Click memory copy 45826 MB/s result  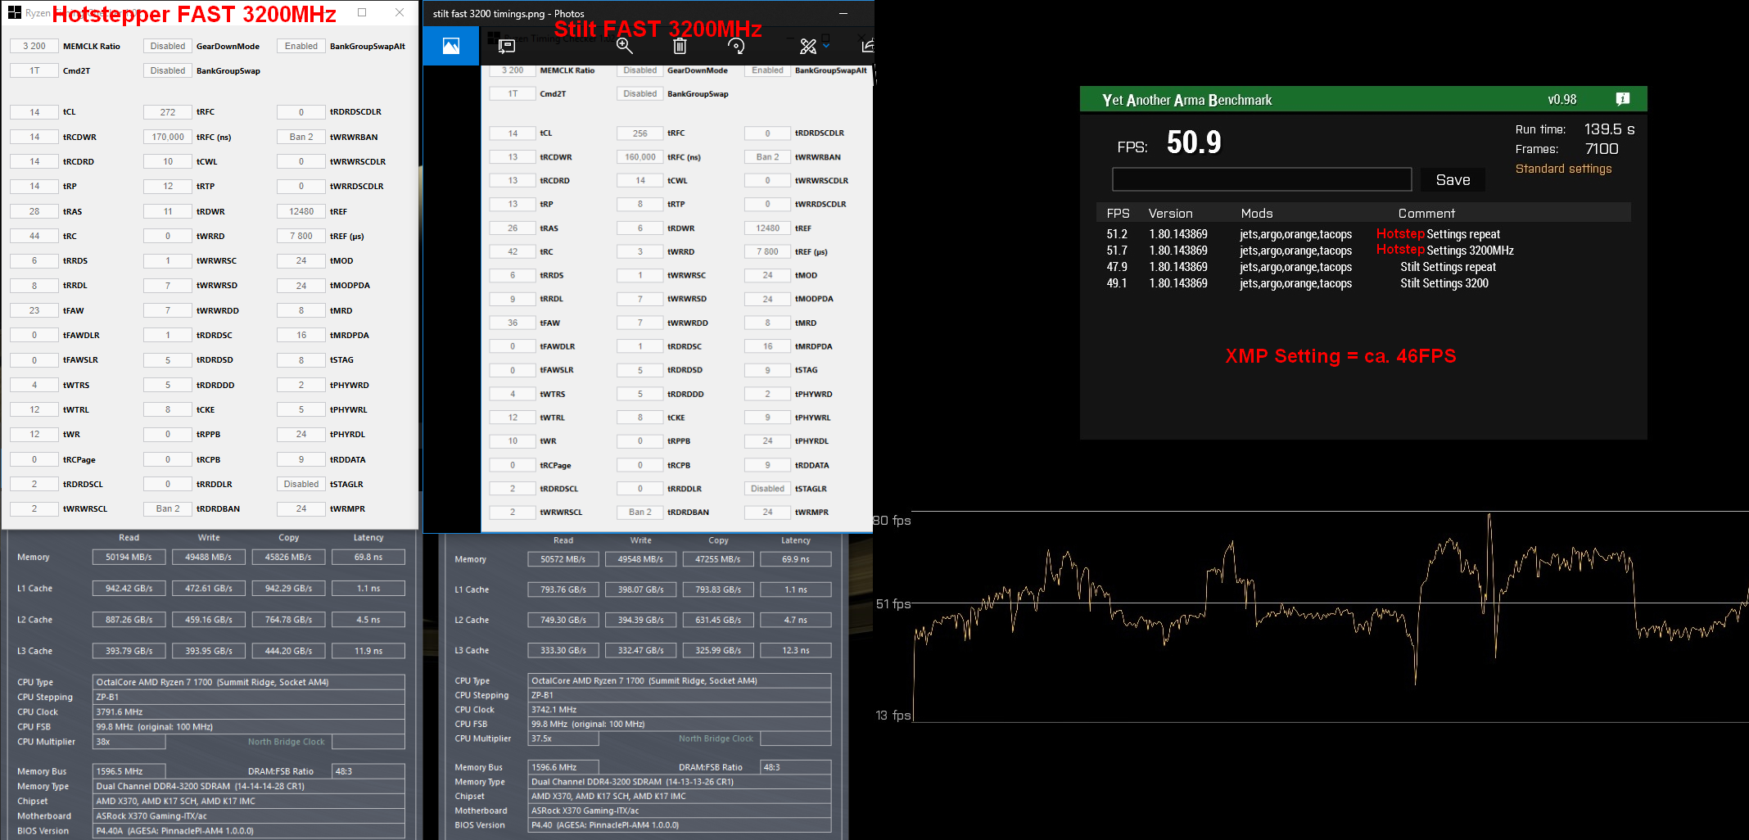point(288,557)
